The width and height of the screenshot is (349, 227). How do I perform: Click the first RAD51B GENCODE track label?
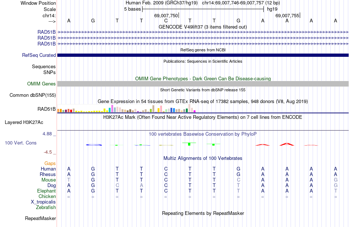[x=47, y=32]
